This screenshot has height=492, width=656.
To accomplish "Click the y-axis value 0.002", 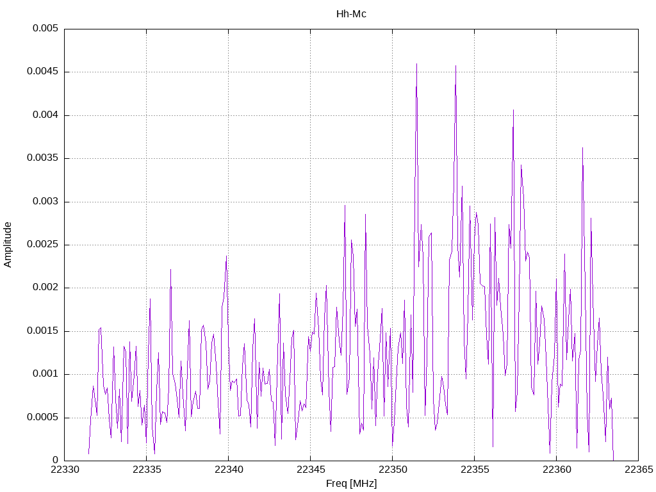I will pos(45,288).
